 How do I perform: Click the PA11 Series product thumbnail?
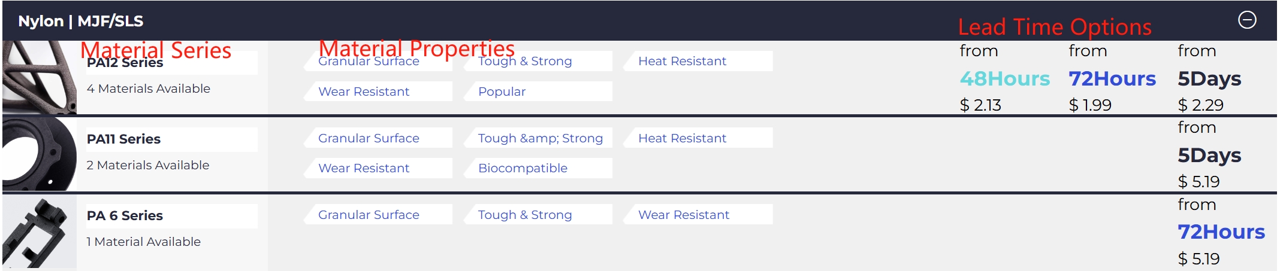40,154
